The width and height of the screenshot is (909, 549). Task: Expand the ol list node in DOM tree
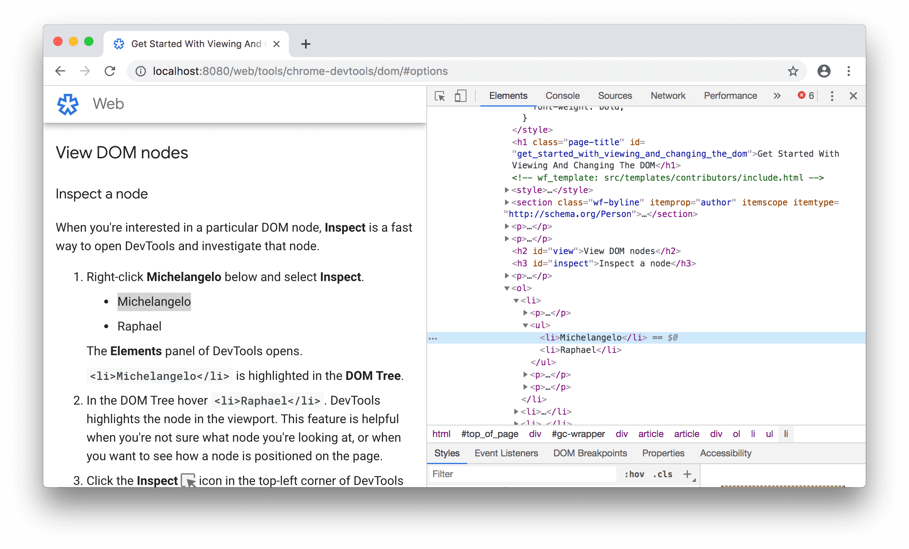(x=505, y=288)
